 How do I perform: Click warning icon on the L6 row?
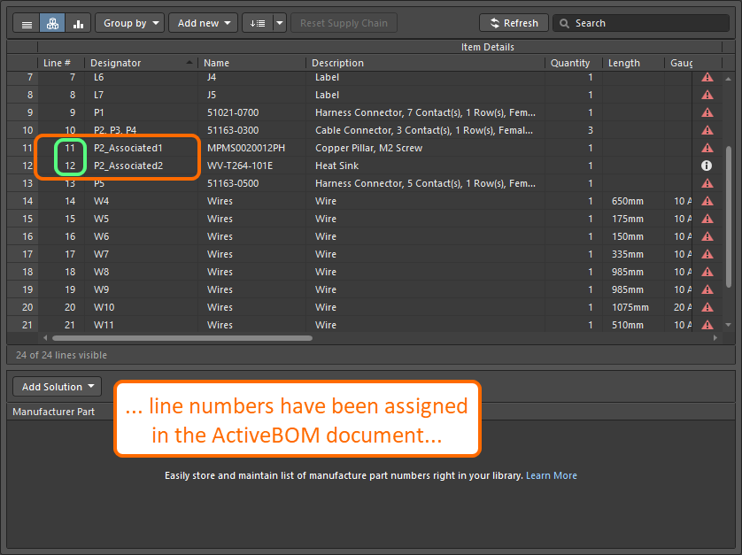tap(707, 77)
